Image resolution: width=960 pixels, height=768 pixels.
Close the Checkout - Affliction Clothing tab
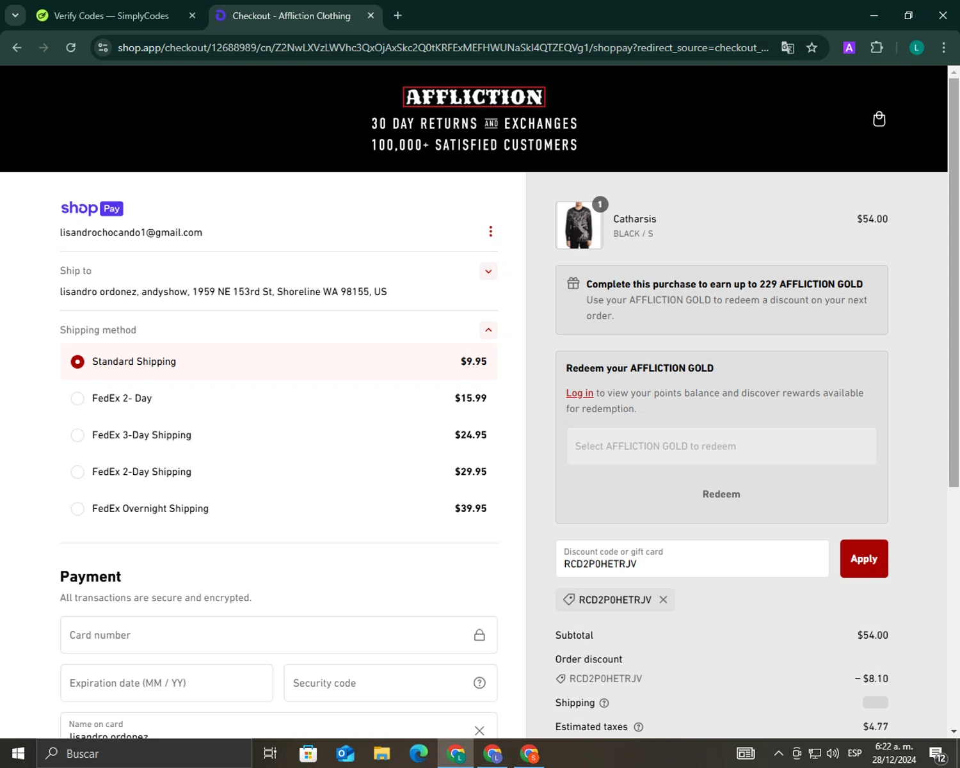pyautogui.click(x=371, y=15)
